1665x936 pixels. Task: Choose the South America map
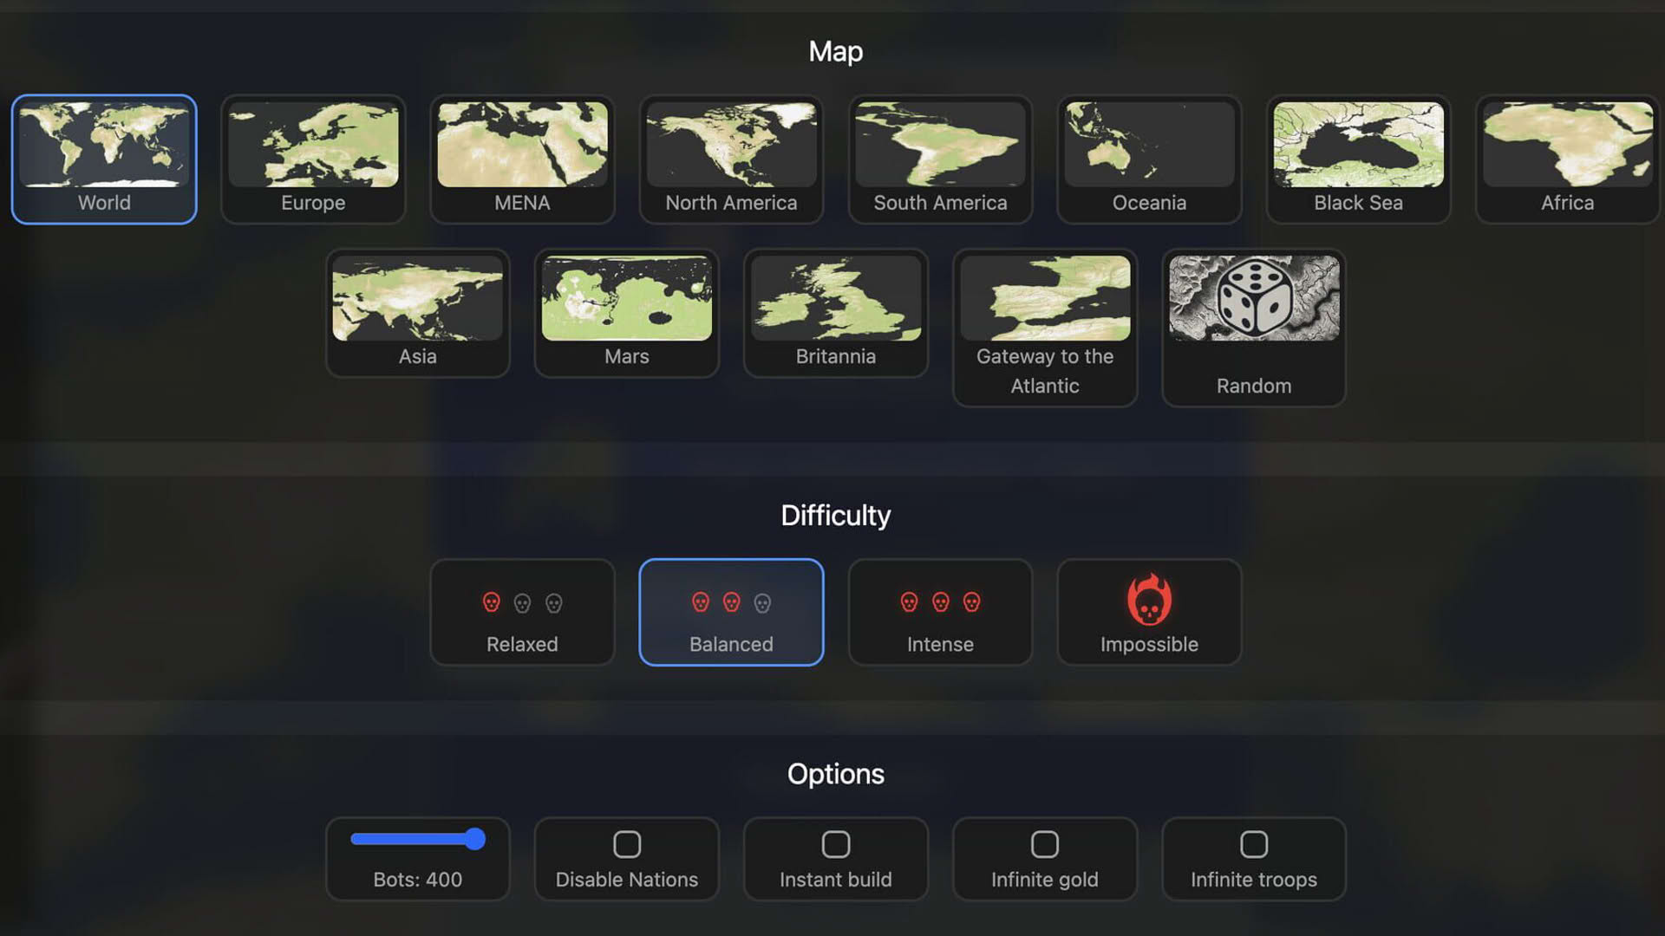940,159
